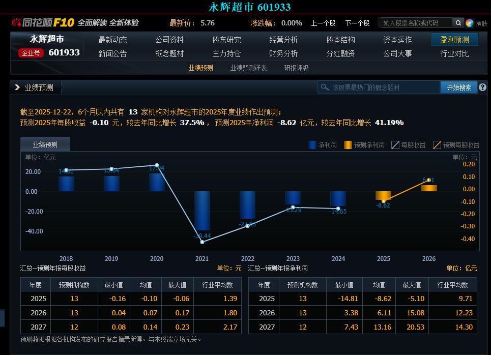Viewport: 491px width, 355px height.
Task: Open the 行业对比 menu item
Action: pyautogui.click(x=454, y=53)
